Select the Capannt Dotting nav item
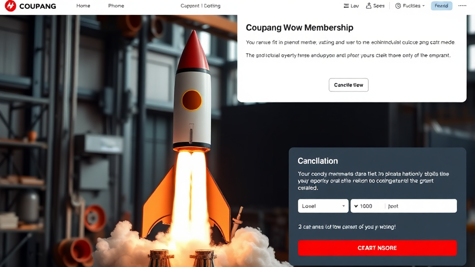 (200, 6)
